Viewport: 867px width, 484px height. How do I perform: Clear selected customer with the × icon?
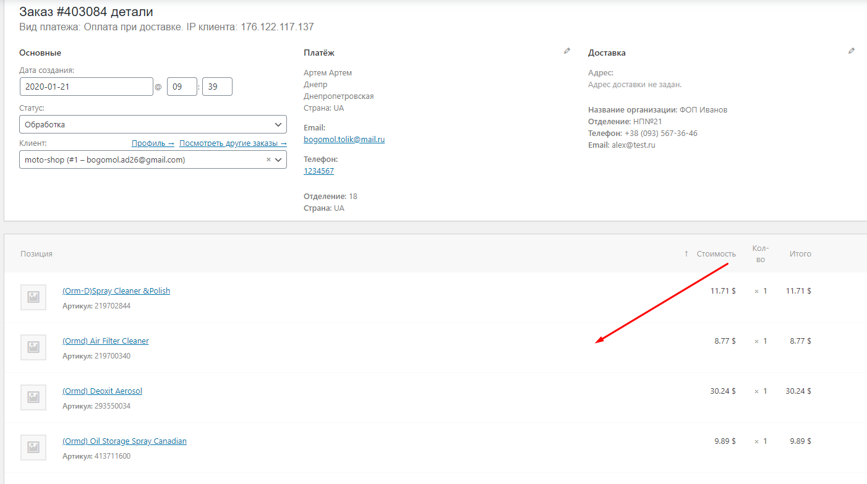pos(268,159)
